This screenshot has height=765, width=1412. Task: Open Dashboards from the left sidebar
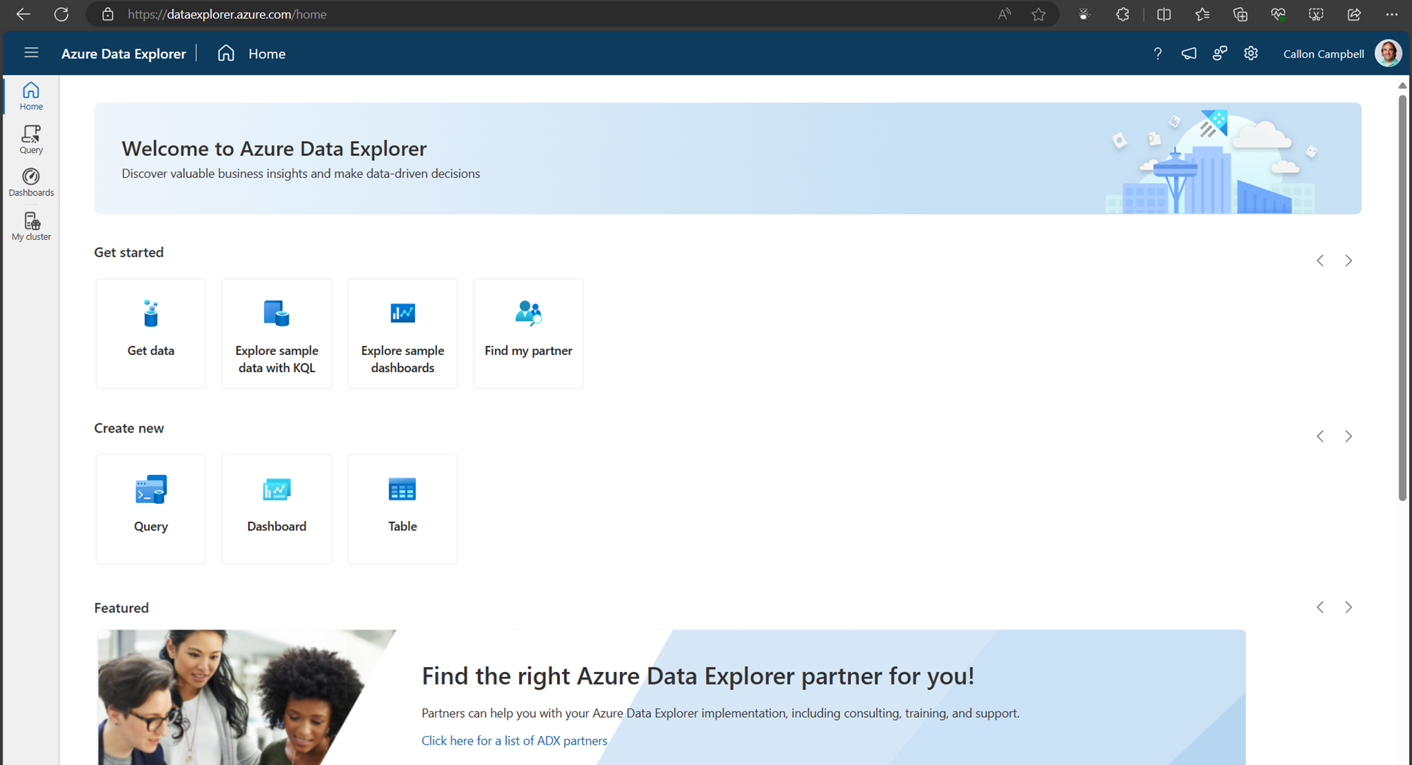[x=31, y=182]
